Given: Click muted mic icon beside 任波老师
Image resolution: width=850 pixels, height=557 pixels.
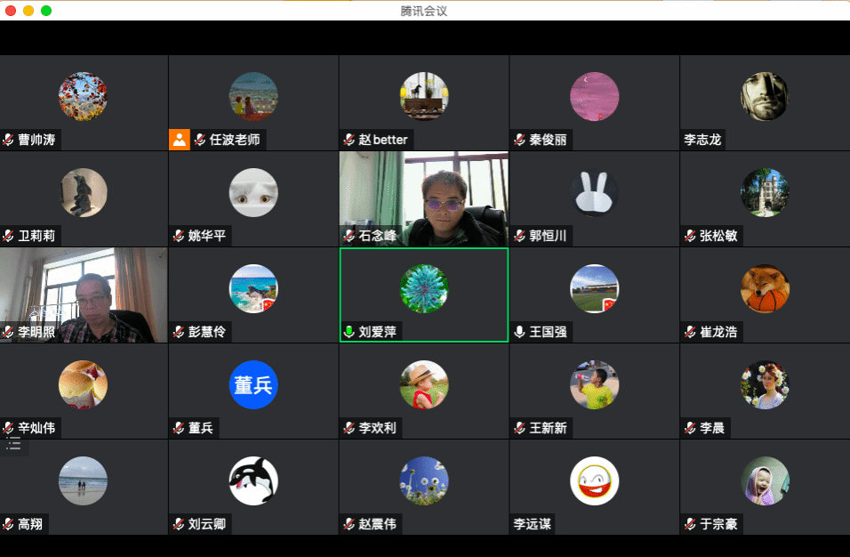Looking at the screenshot, I should (x=200, y=140).
